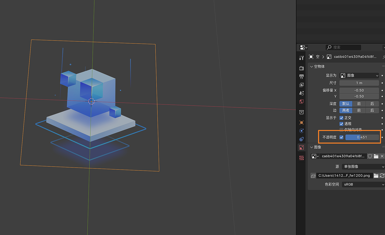Uncheck the 正交 display option
The width and height of the screenshot is (385, 235).
click(341, 118)
